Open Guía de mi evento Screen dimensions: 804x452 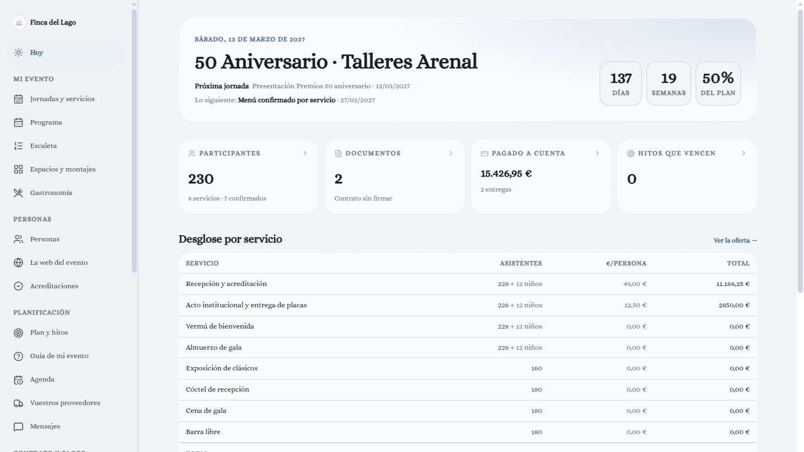65,356
